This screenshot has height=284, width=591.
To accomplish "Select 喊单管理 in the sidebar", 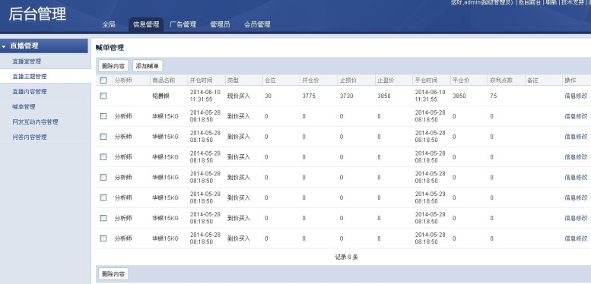I will tap(24, 107).
